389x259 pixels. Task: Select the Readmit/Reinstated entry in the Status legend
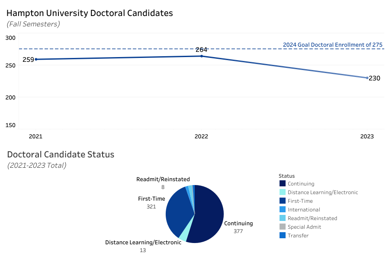(x=312, y=218)
